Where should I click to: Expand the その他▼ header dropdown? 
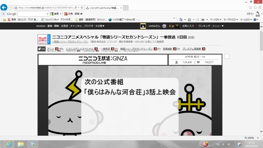[x=100, y=26]
